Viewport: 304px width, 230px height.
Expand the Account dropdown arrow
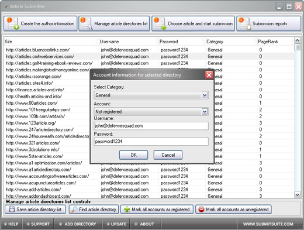pos(205,112)
